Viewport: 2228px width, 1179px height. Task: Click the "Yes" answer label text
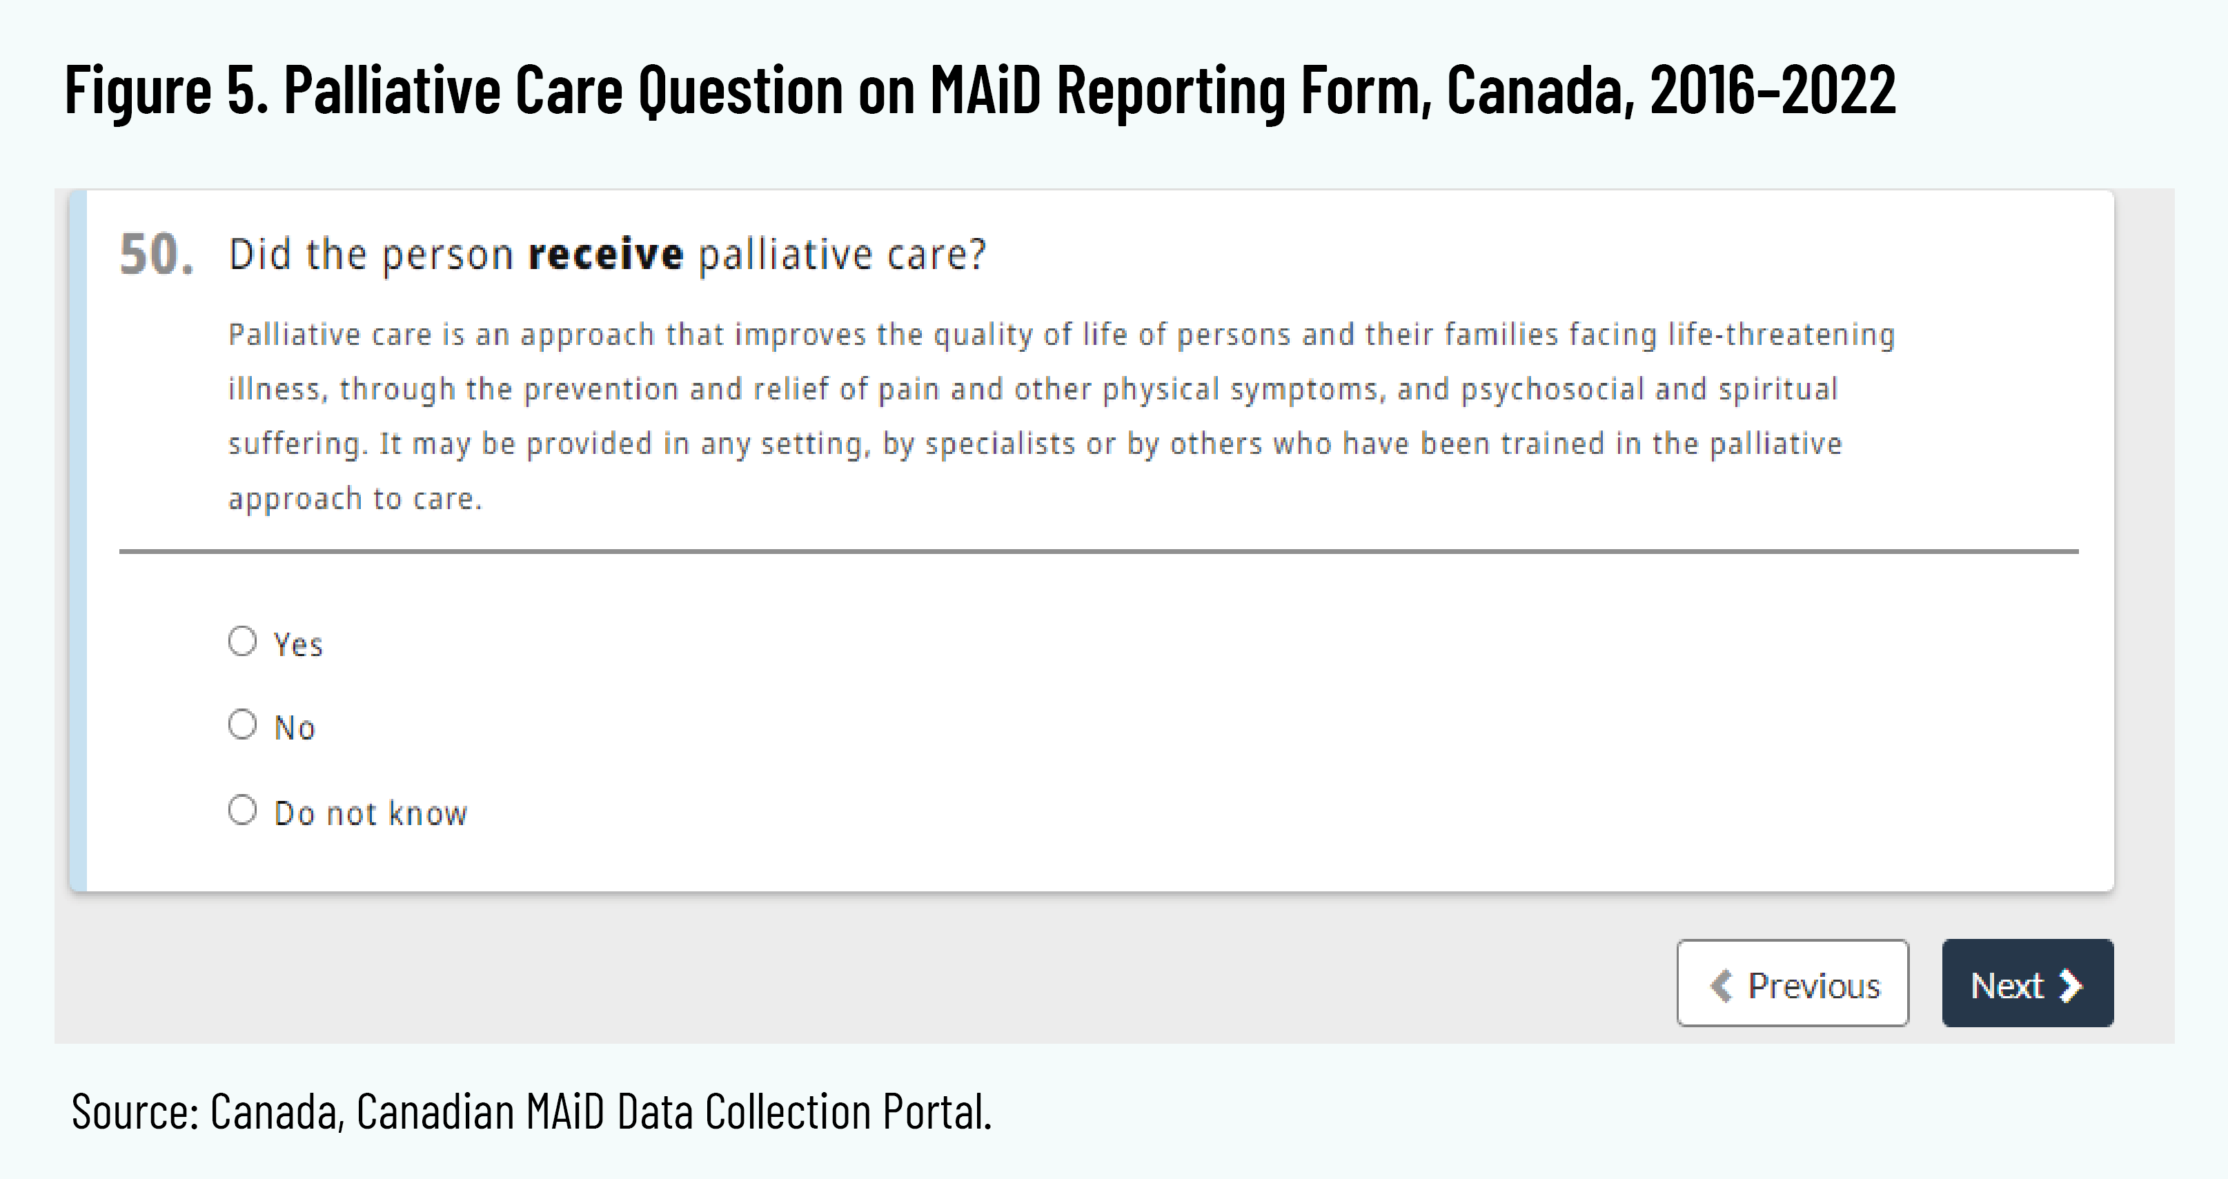pyautogui.click(x=298, y=645)
